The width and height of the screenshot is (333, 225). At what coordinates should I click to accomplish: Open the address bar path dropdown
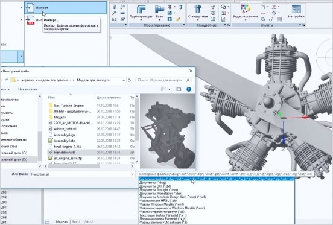click(124, 80)
